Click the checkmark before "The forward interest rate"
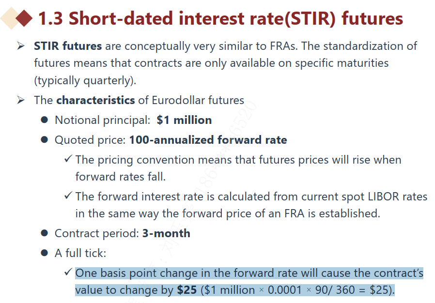The width and height of the screenshot is (435, 303). [68, 196]
